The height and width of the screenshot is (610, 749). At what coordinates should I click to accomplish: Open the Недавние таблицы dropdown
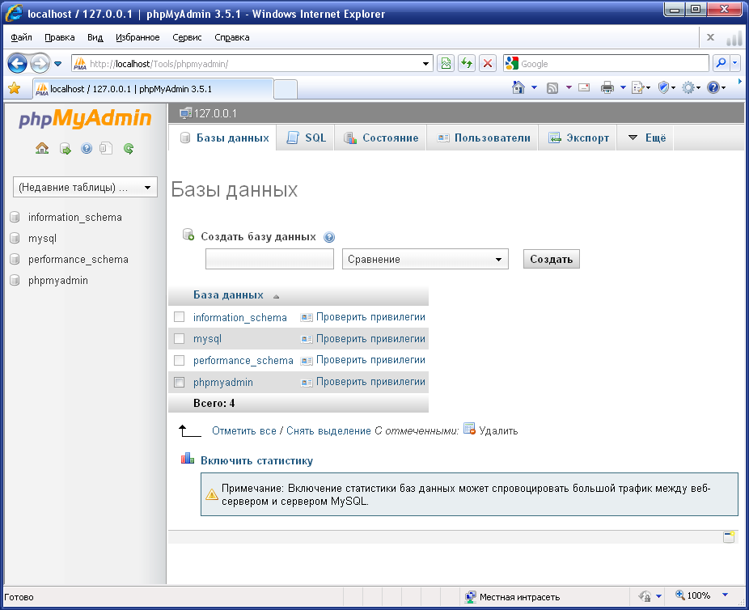pos(85,187)
